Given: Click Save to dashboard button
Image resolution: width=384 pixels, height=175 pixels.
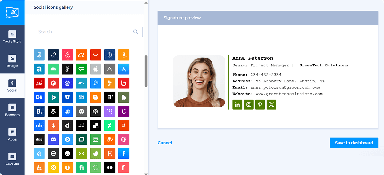Looking at the screenshot, I should [x=354, y=143].
